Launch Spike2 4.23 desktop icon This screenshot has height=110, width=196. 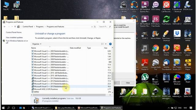(188, 93)
